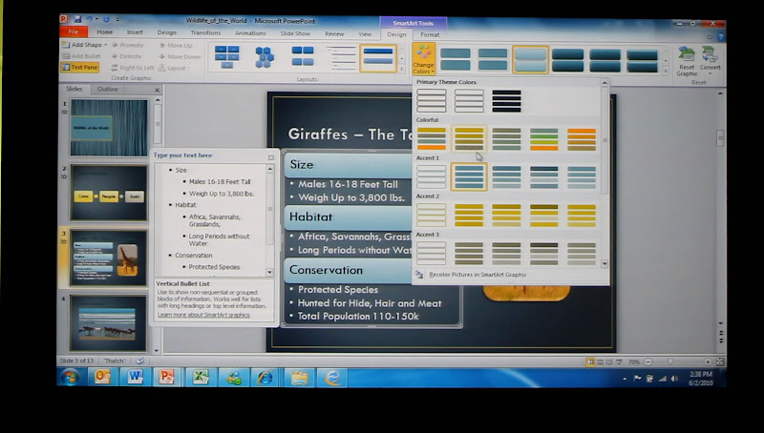Screen dimensions: 764x433
Task: Switch to Slide Sorter view in status bar
Action: 600,362
